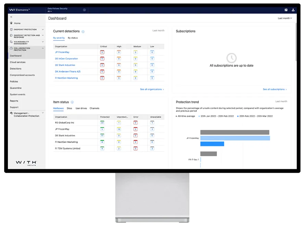
Task: Click the Endpoint Detection and Response icon
Action: pyautogui.click(x=11, y=36)
